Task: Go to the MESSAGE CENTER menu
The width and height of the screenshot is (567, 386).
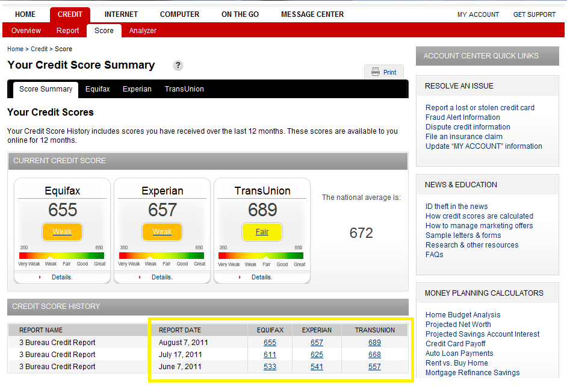Action: (312, 14)
